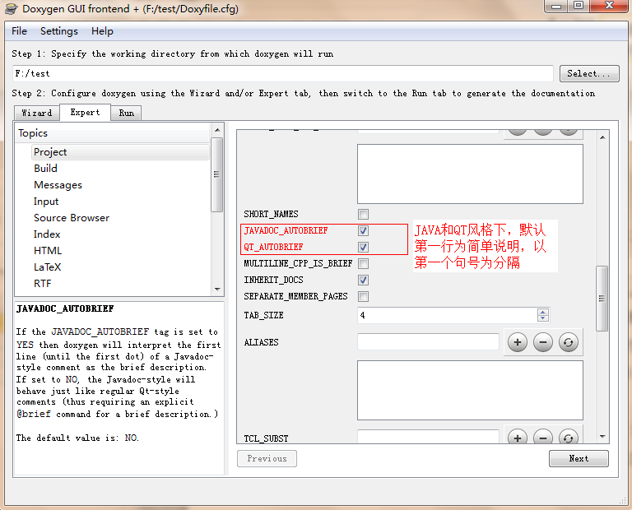
Task: Click the reset button beside TCL_SUBST
Action: 569,437
